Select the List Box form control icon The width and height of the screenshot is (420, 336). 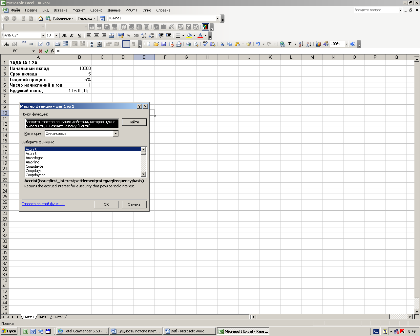[x=58, y=44]
